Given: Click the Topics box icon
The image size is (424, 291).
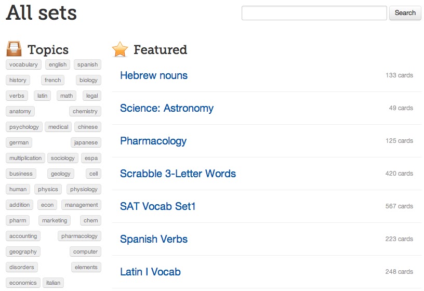Looking at the screenshot, I should pos(14,49).
